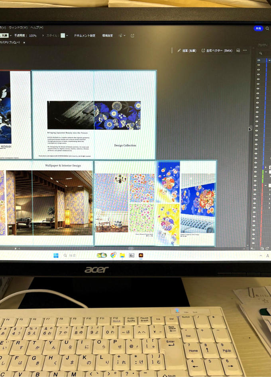The image size is (271, 377).
Task: Open the ヘルプ(H) menu
Action: 37,27
